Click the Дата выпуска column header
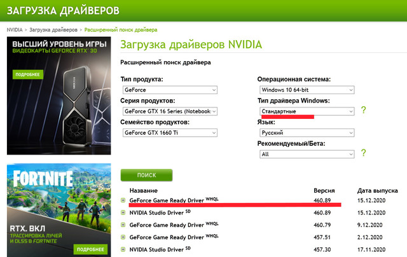407x257 pixels. click(377, 191)
